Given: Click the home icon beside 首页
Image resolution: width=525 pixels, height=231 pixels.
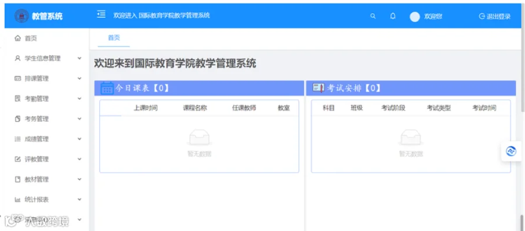Looking at the screenshot, I should (x=17, y=38).
